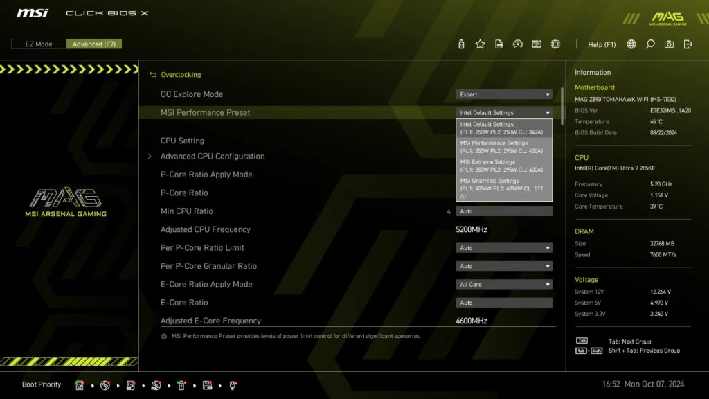Click the USB flash drive icon in toolbar
The width and height of the screenshot is (709, 399).
pos(461,44)
